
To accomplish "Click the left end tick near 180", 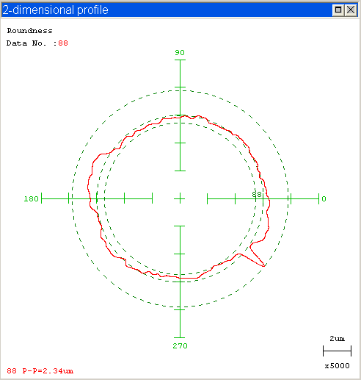I will point(42,198).
